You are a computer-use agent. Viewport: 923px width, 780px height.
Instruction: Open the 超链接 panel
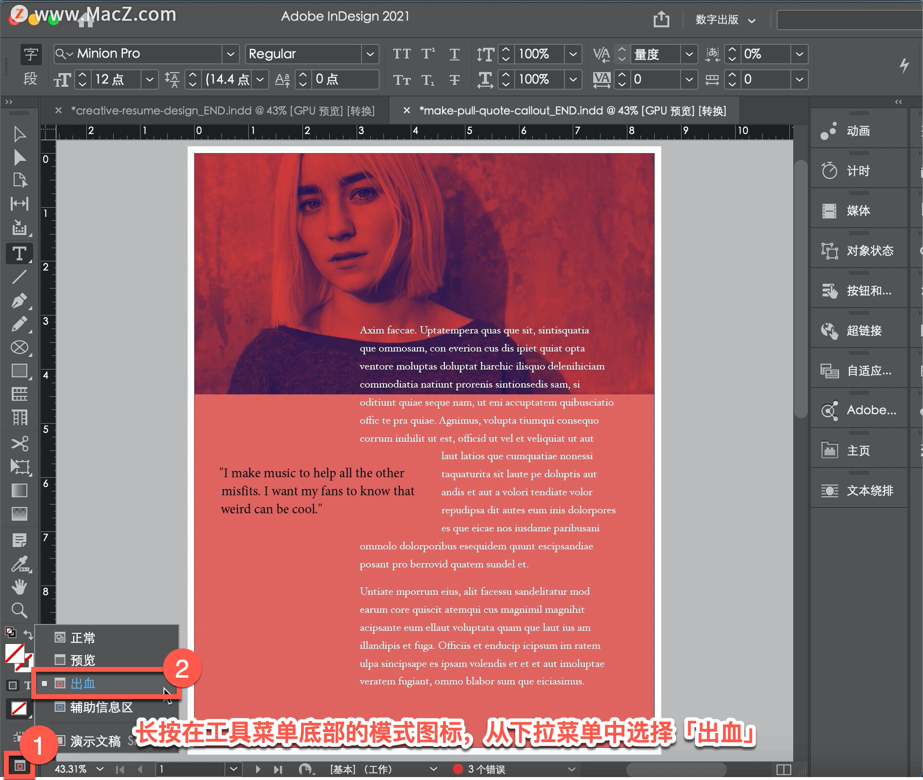point(859,331)
